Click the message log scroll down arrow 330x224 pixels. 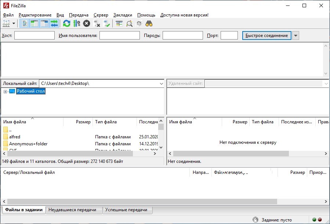coord(326,74)
